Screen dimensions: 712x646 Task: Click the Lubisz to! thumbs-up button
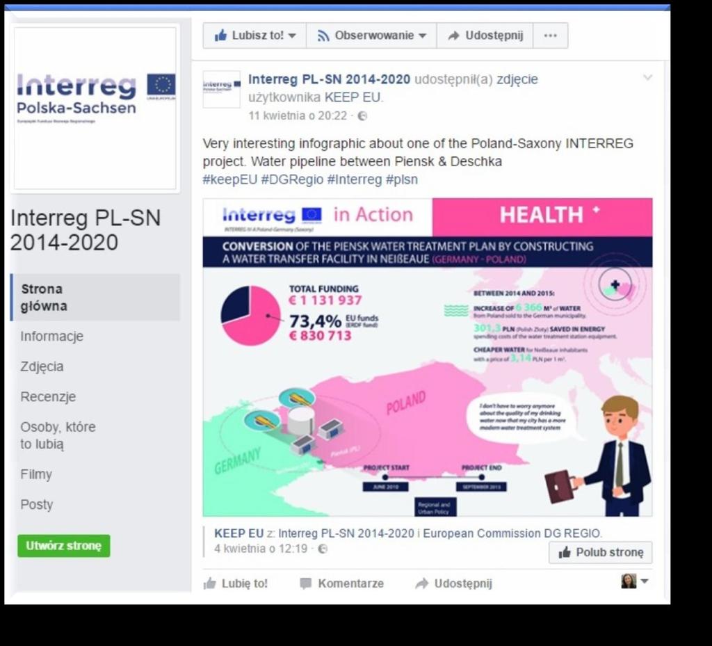click(254, 35)
